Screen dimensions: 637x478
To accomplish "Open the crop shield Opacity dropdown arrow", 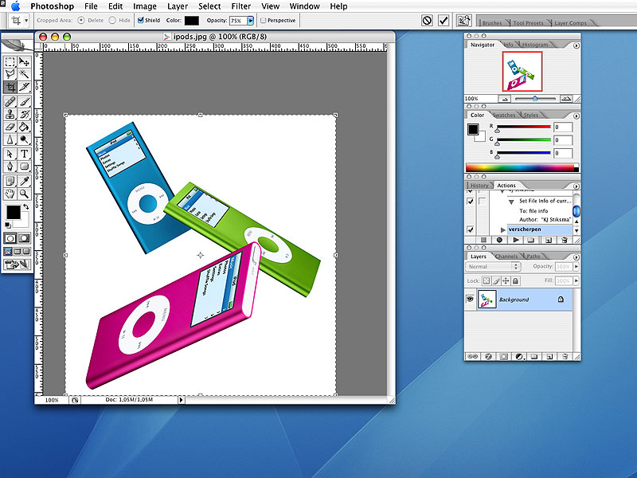I will [x=251, y=20].
